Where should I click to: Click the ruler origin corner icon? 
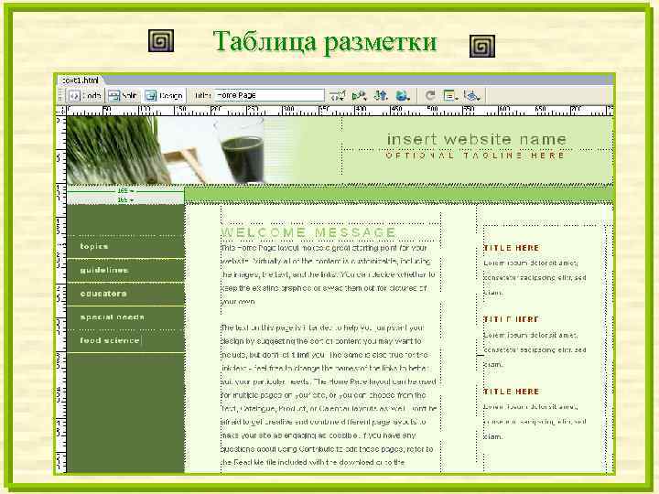(x=61, y=111)
